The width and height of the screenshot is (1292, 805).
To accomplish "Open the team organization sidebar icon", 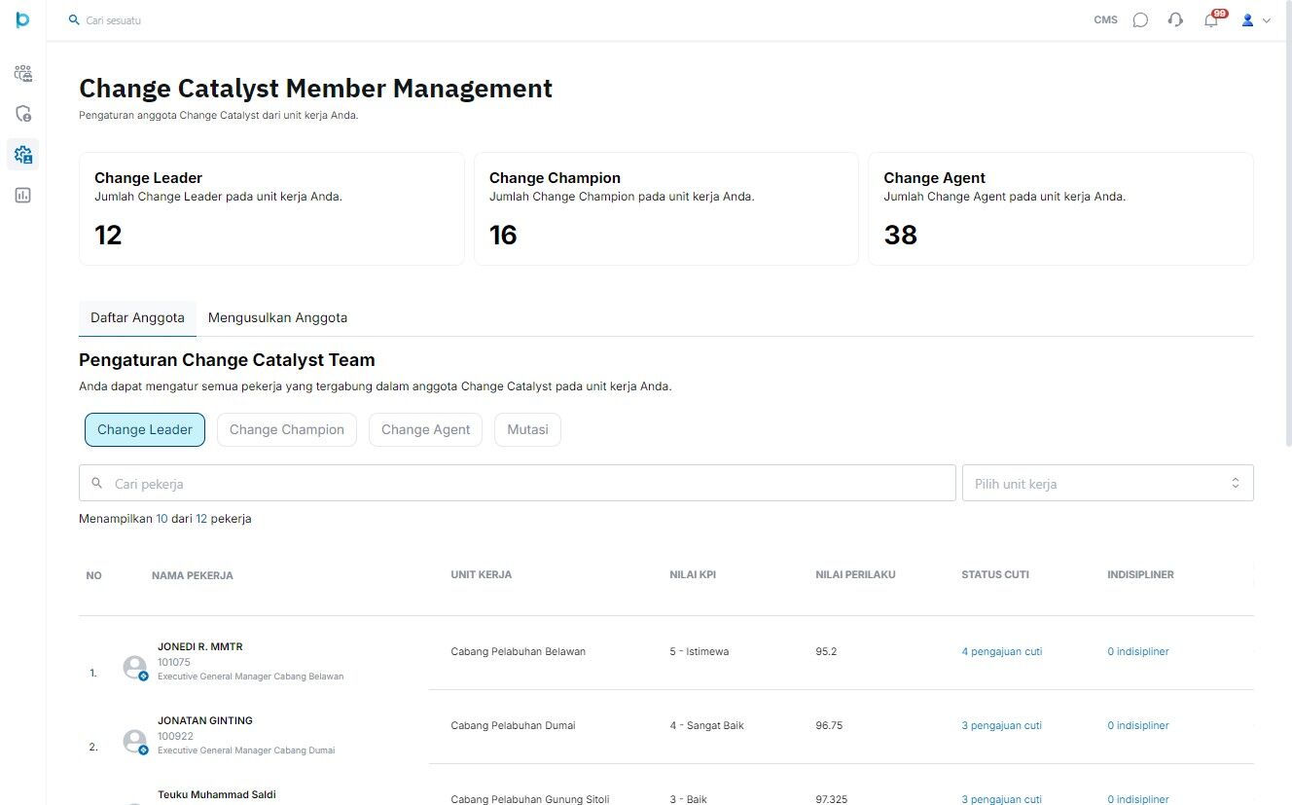I will [x=22, y=73].
